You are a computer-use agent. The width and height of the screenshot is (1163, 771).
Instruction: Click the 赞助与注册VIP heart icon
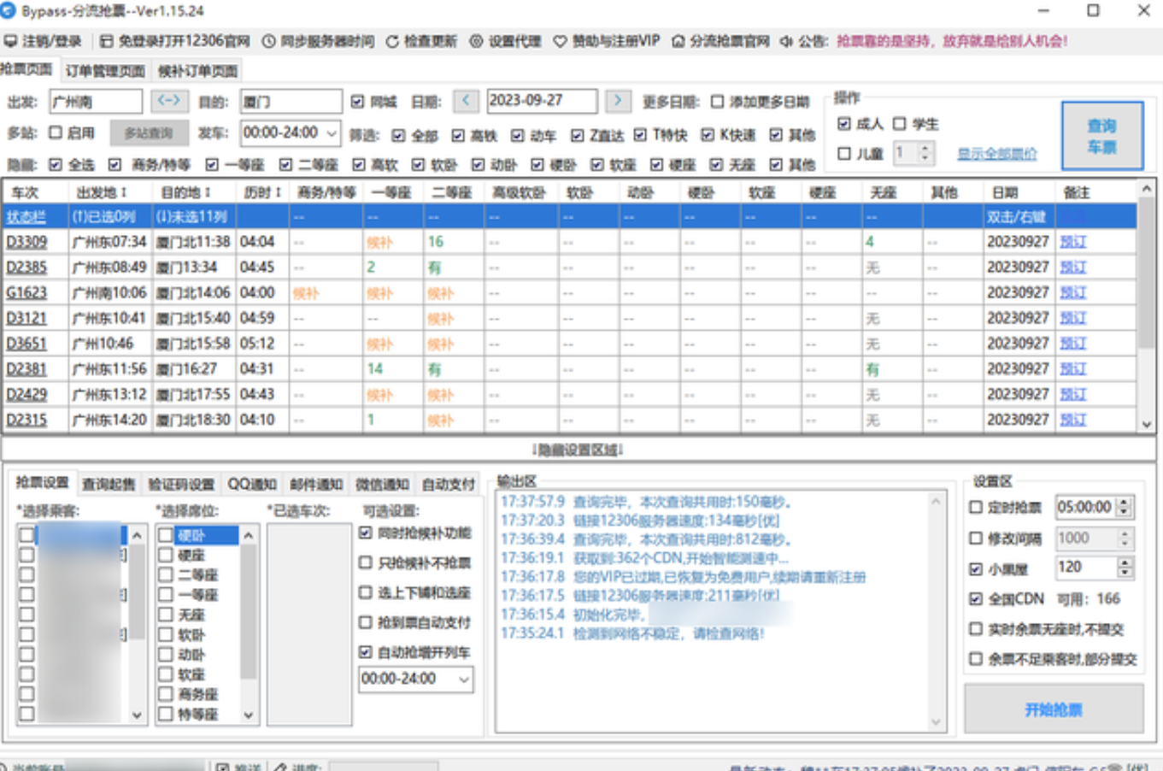[x=560, y=41]
